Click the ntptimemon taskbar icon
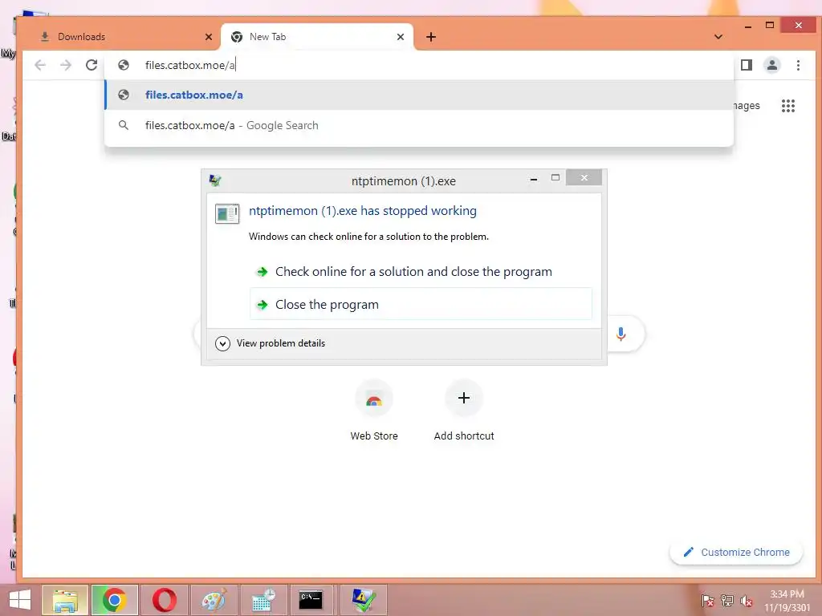Screen dimensions: 822x616 362,600
